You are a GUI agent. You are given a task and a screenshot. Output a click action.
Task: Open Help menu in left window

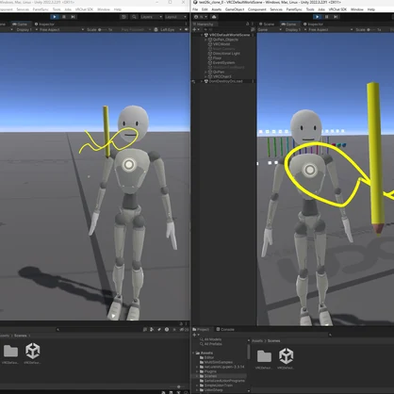pyautogui.click(x=118, y=9)
